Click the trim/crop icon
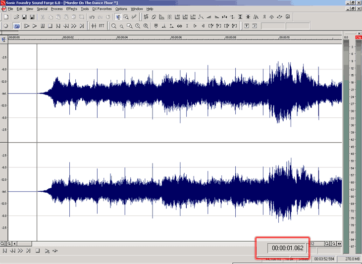362x264 pixels. click(82, 17)
